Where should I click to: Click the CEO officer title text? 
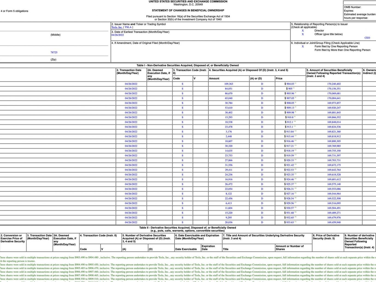click(367, 38)
